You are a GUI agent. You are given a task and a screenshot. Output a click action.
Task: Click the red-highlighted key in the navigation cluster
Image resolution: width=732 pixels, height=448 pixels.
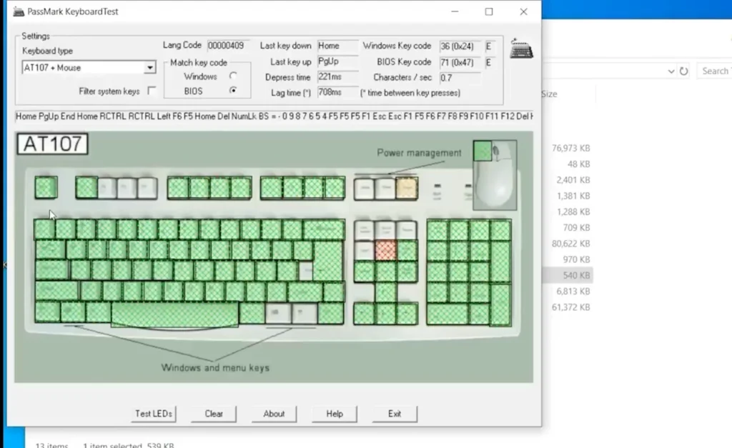point(385,250)
